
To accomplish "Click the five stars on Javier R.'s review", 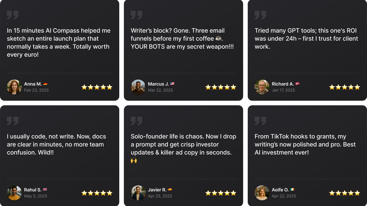I will (221, 193).
